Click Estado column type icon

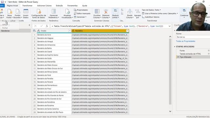pyautogui.click(x=39, y=31)
